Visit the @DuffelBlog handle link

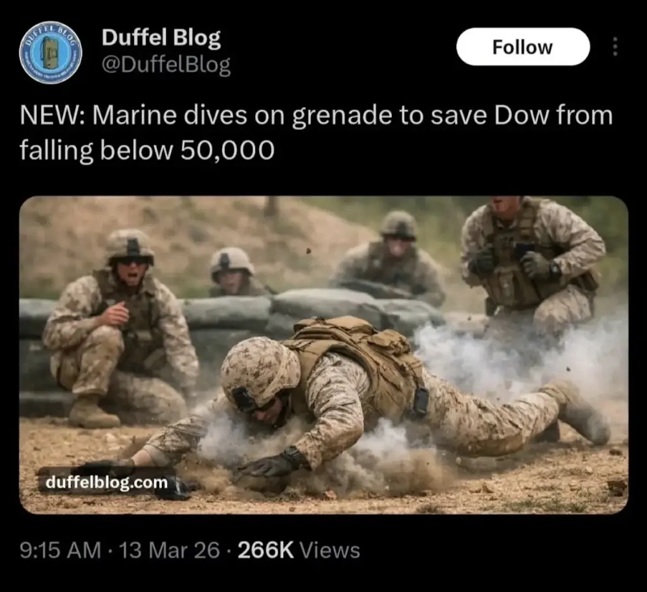click(166, 64)
